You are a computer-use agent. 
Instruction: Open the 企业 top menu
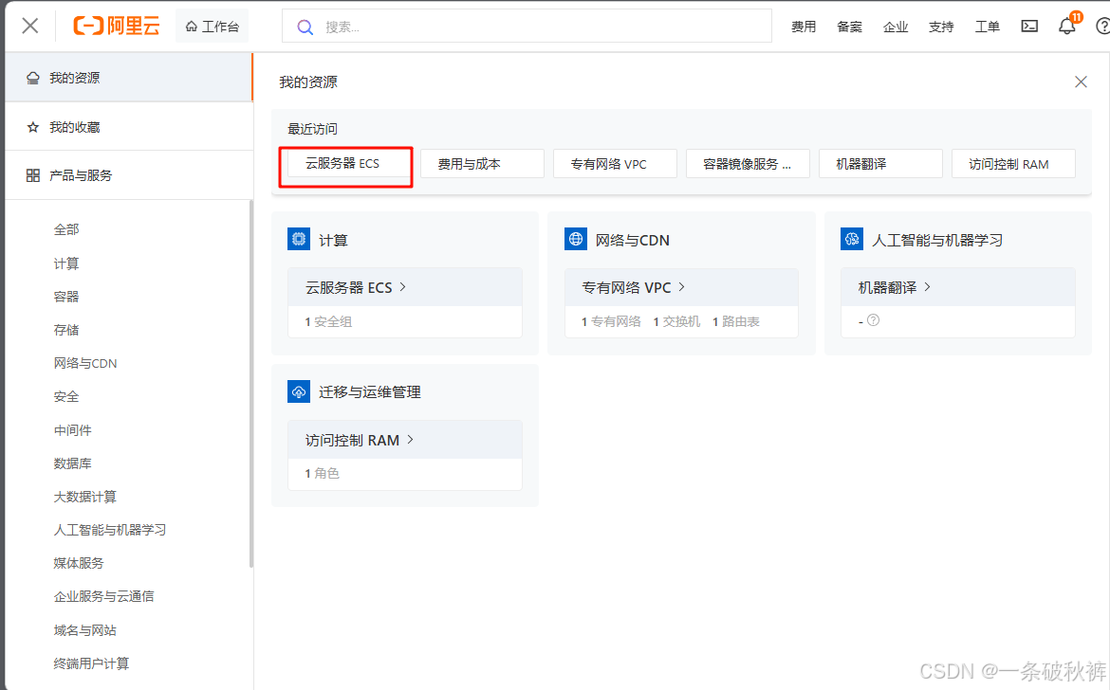[896, 27]
